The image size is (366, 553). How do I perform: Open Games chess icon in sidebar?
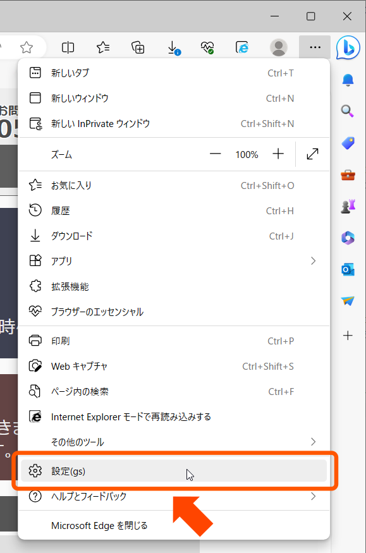coord(348,206)
